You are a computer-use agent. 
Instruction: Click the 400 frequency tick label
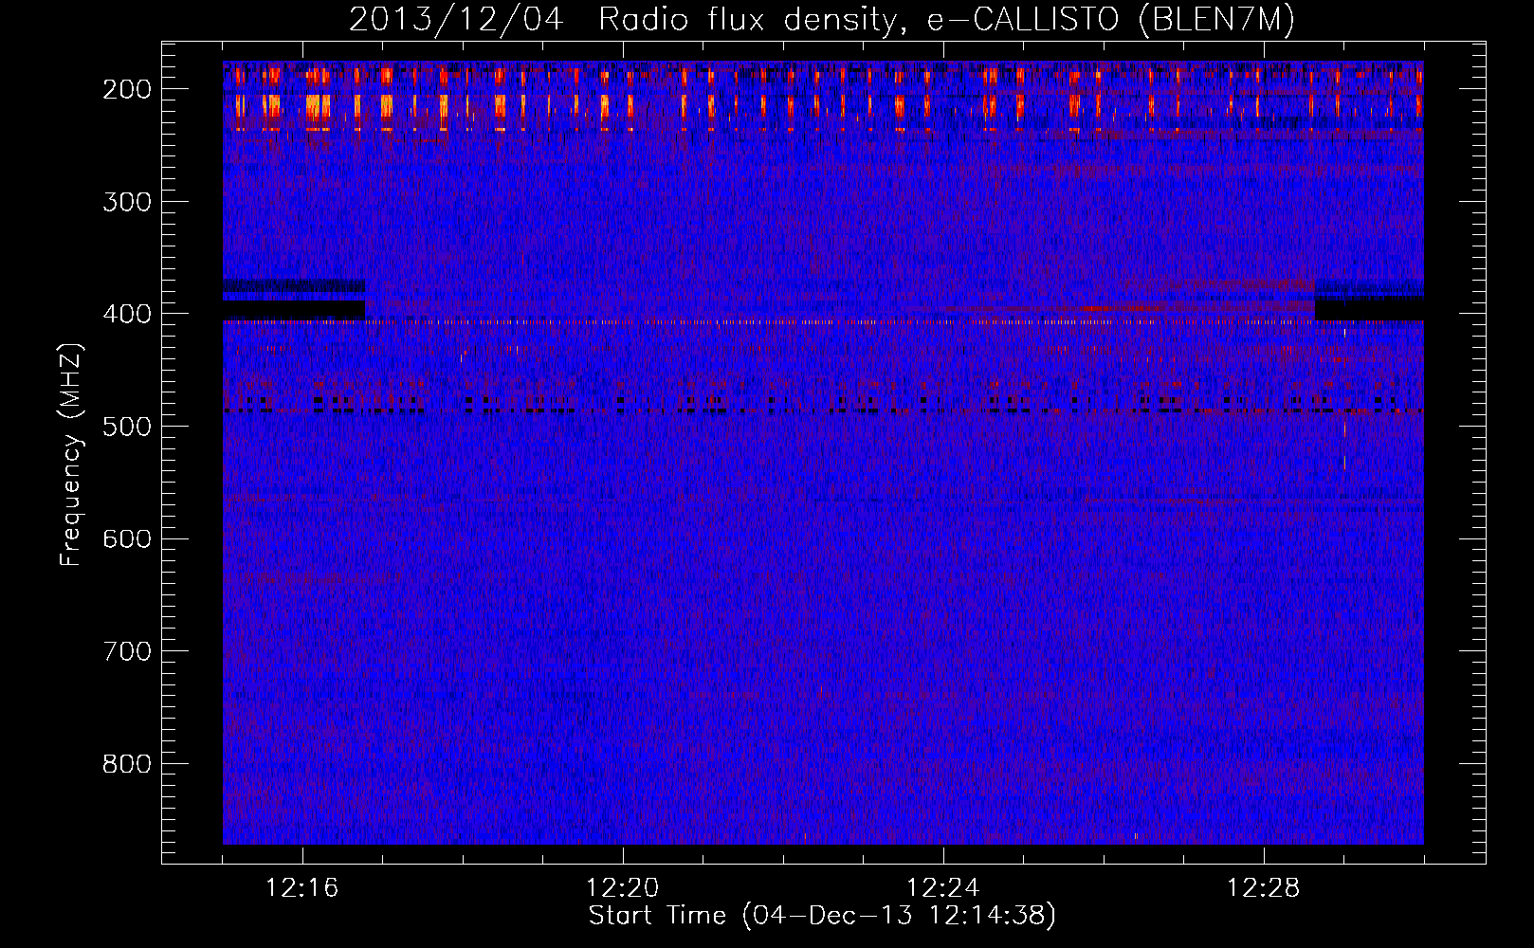[127, 314]
